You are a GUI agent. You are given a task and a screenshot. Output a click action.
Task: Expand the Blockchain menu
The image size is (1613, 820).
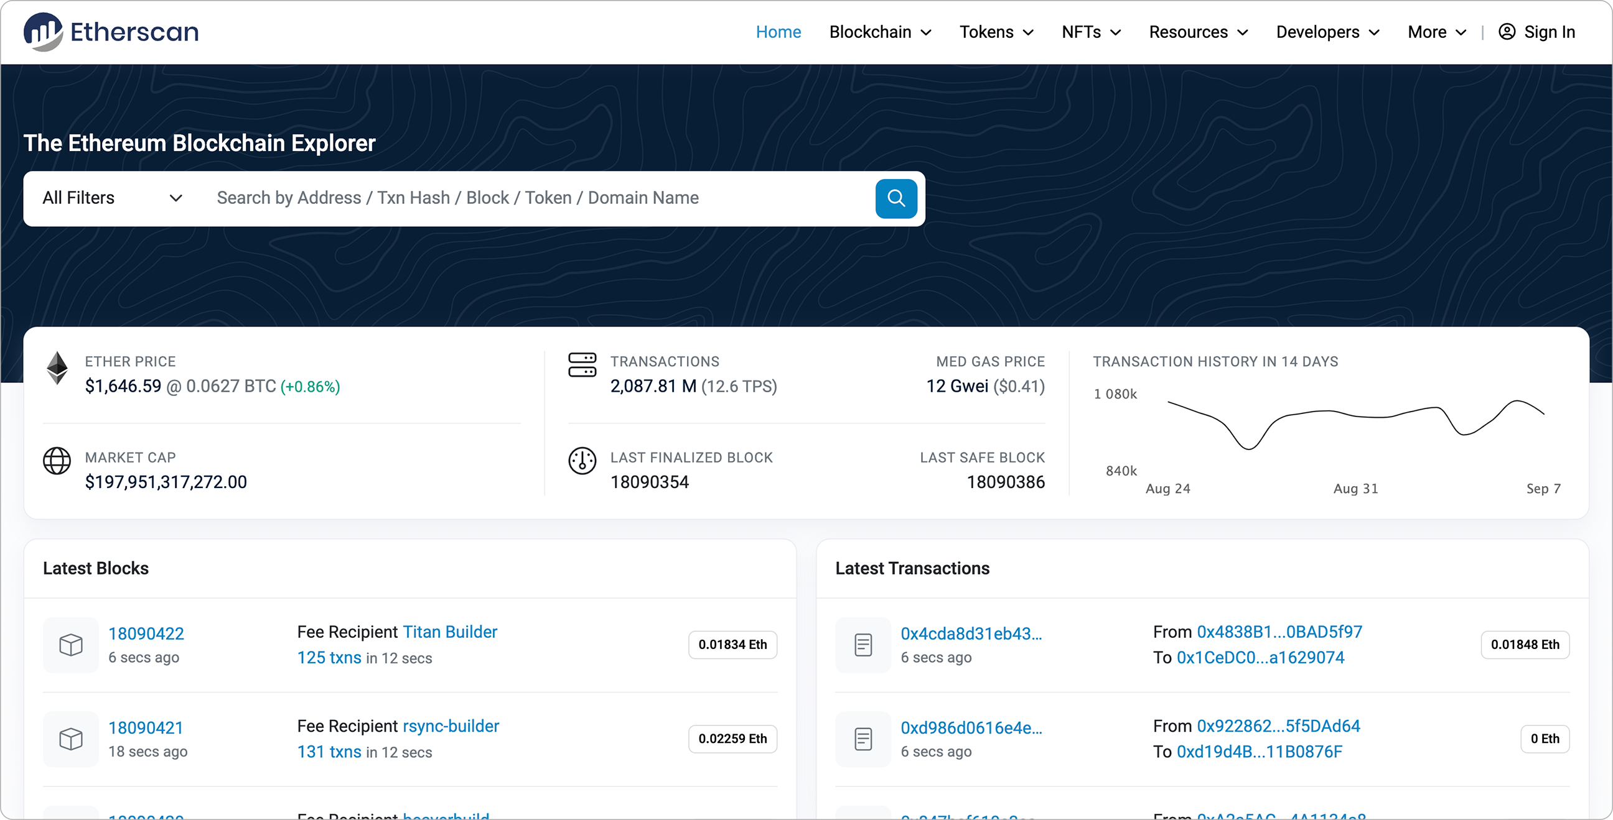[x=881, y=32]
